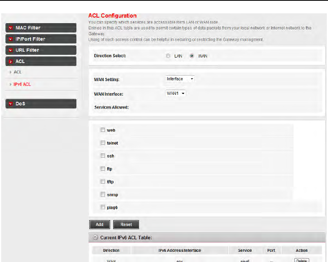Enable the ftp service checkbox

click(x=103, y=168)
